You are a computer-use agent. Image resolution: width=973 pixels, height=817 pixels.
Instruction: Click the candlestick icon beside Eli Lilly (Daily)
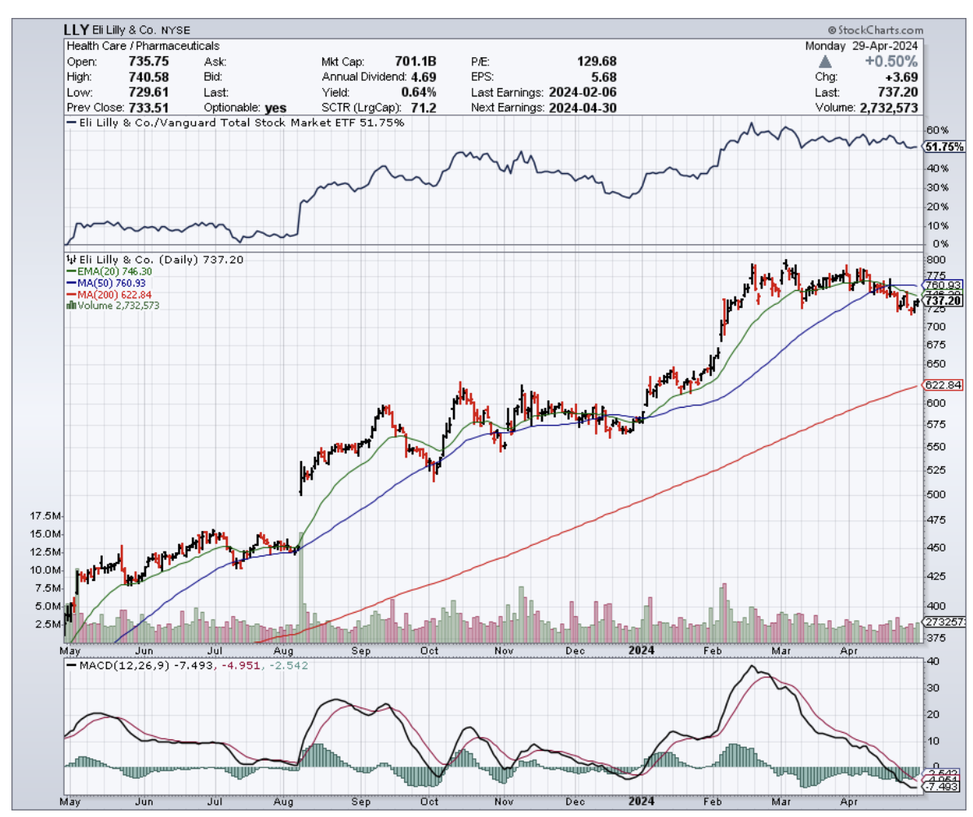69,260
